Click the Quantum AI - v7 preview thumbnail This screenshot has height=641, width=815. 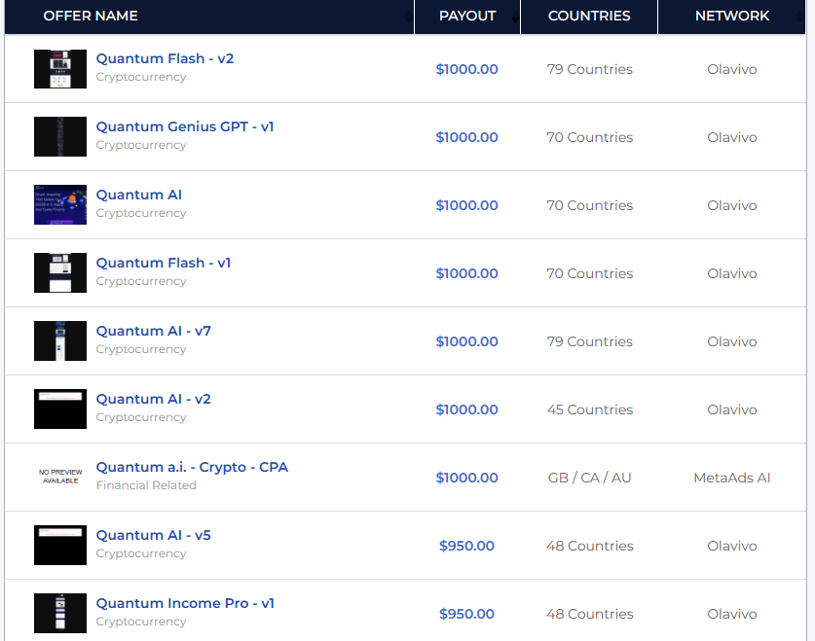[x=60, y=340]
